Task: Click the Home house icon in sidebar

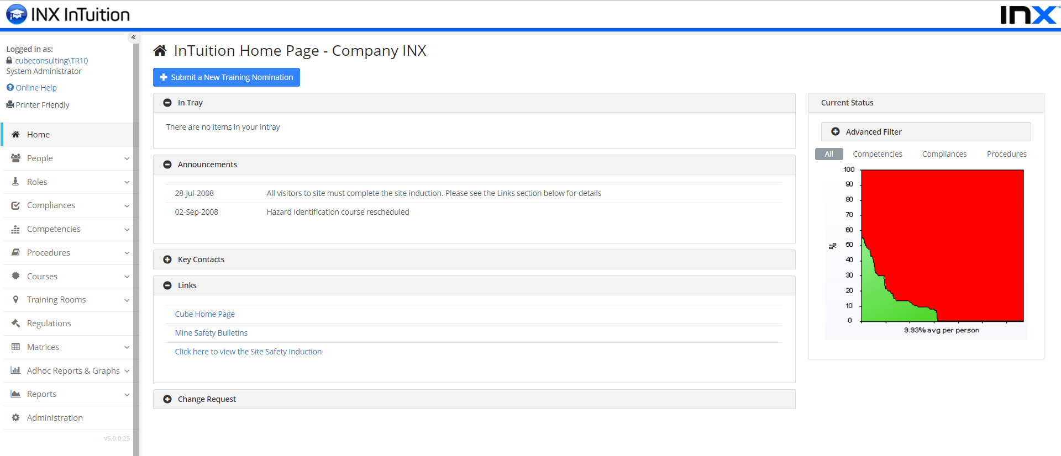Action: [15, 134]
